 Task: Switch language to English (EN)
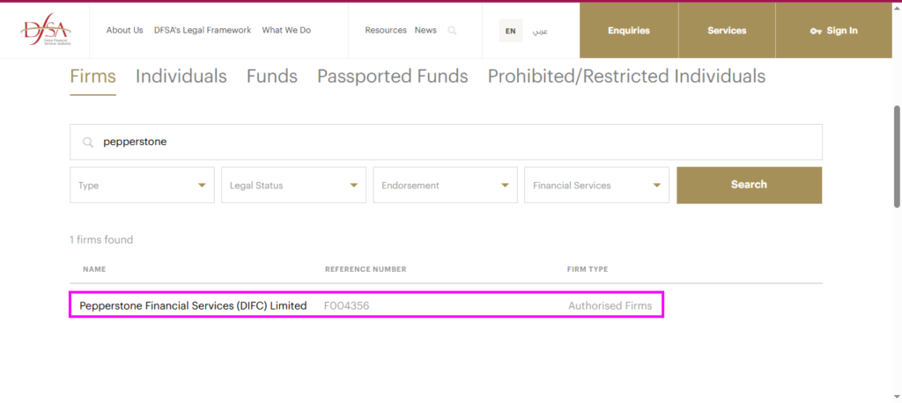pyautogui.click(x=510, y=31)
